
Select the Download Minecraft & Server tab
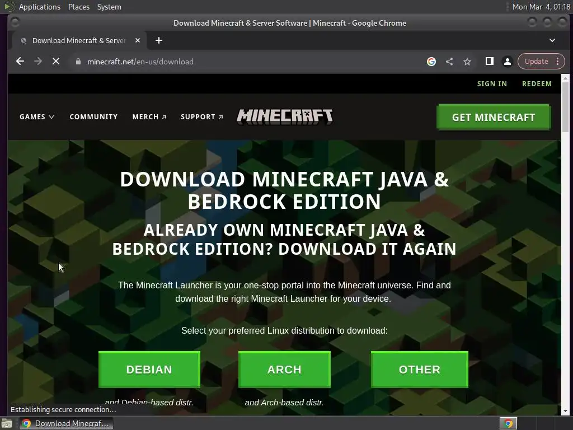pos(79,40)
